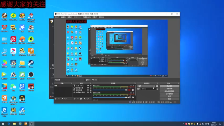
Task: Hide the Text (GDI+) source
Action: 88,85
